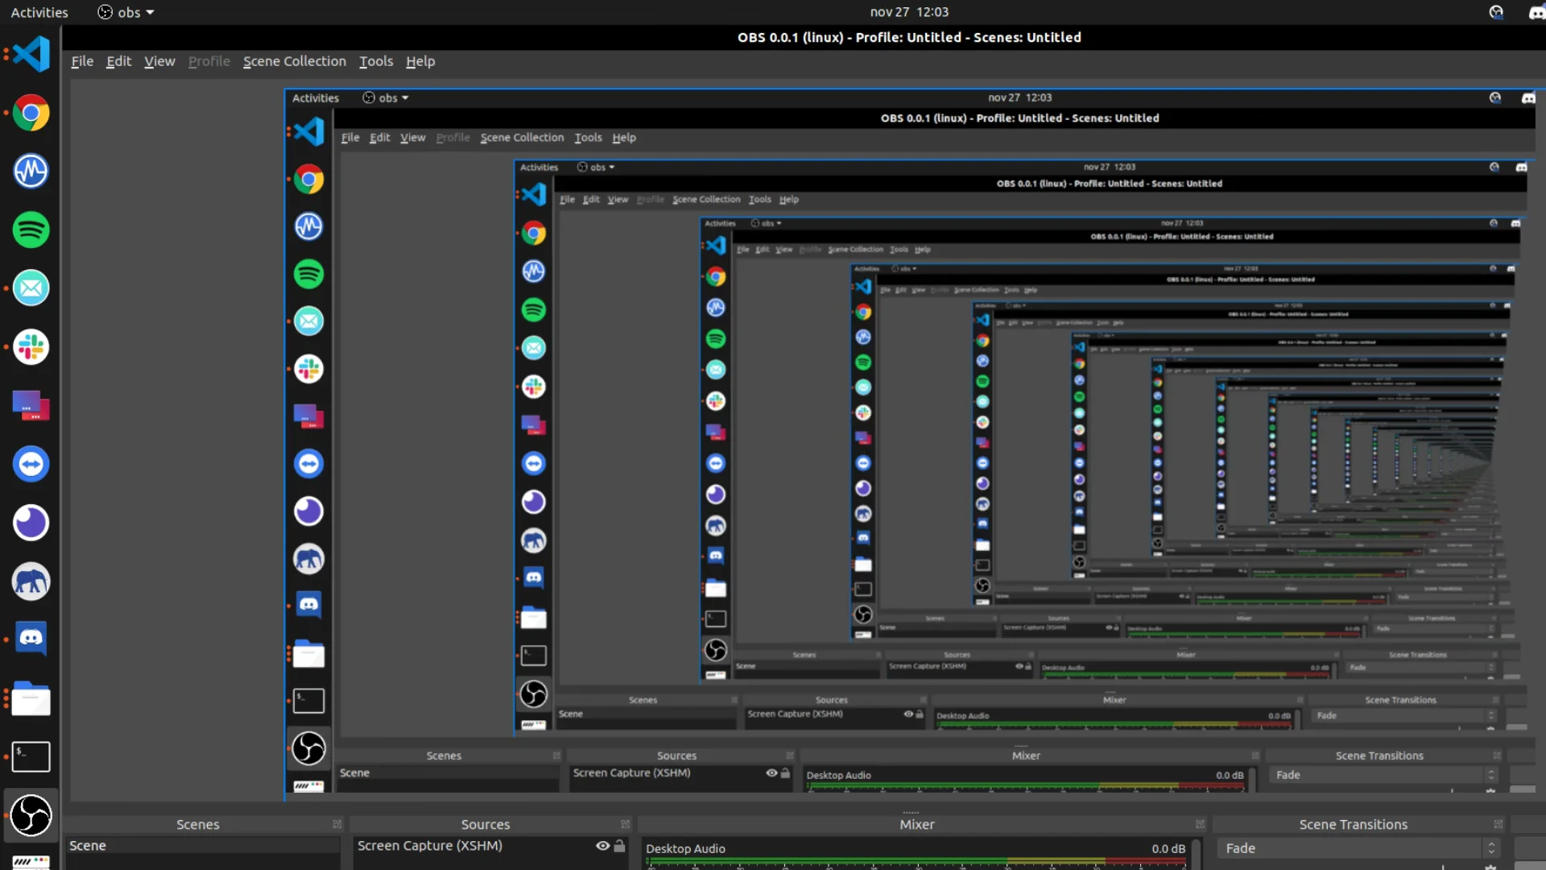The image size is (1546, 870).
Task: Open Discord from the dock
Action: (31, 639)
